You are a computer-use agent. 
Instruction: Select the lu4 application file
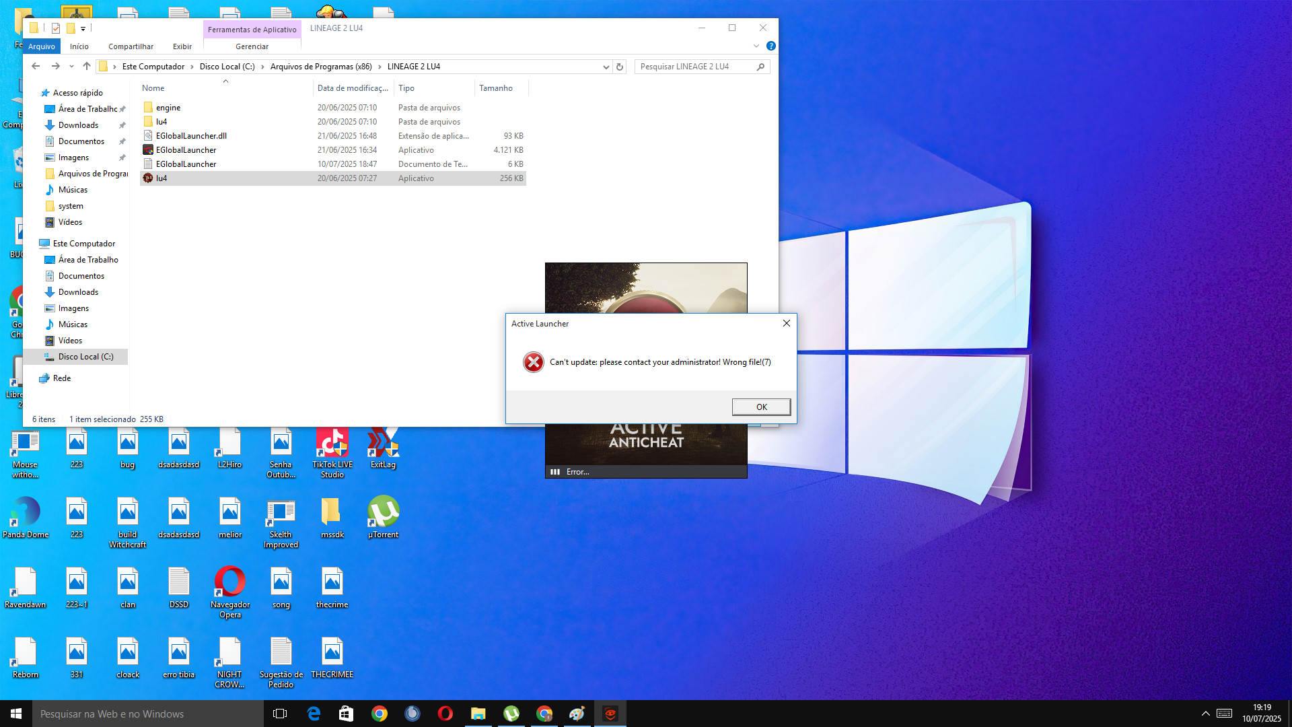tap(161, 178)
